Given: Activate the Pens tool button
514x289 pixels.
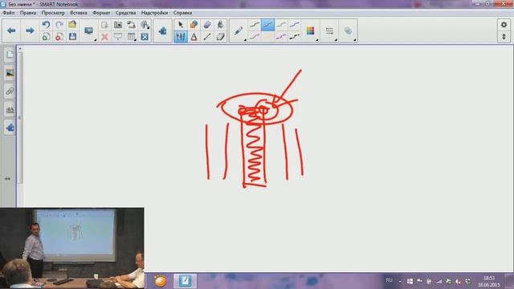Looking at the screenshot, I should 181,36.
